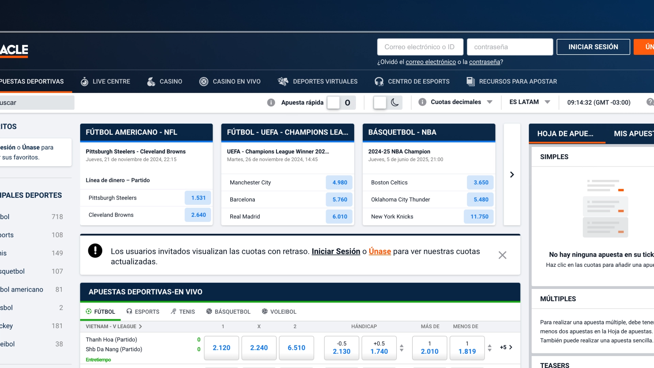Click the forgot contraseña link
This screenshot has height=368, width=654.
coord(484,62)
